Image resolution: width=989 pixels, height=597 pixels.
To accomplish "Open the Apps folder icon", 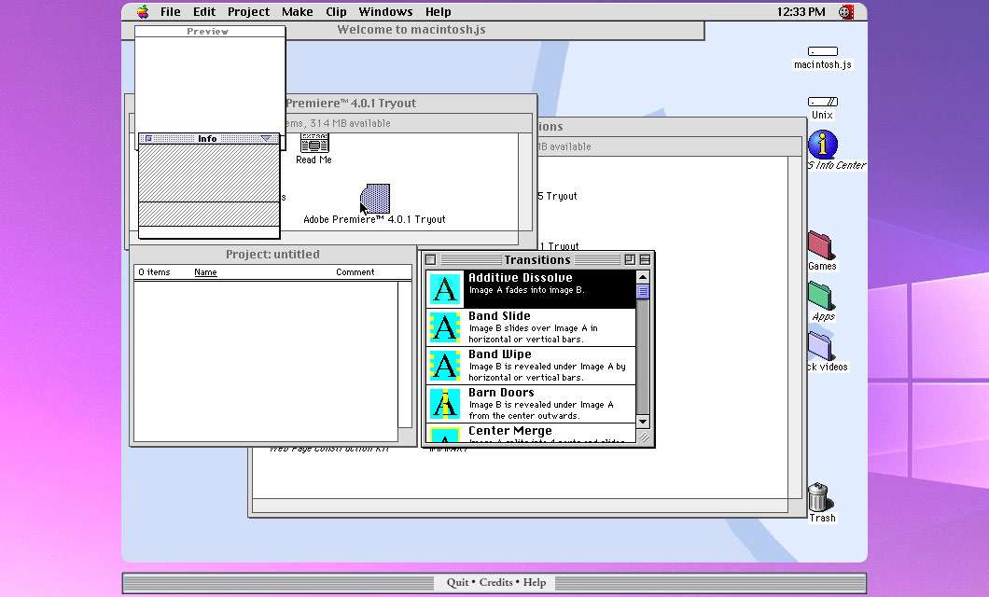I will (x=821, y=296).
